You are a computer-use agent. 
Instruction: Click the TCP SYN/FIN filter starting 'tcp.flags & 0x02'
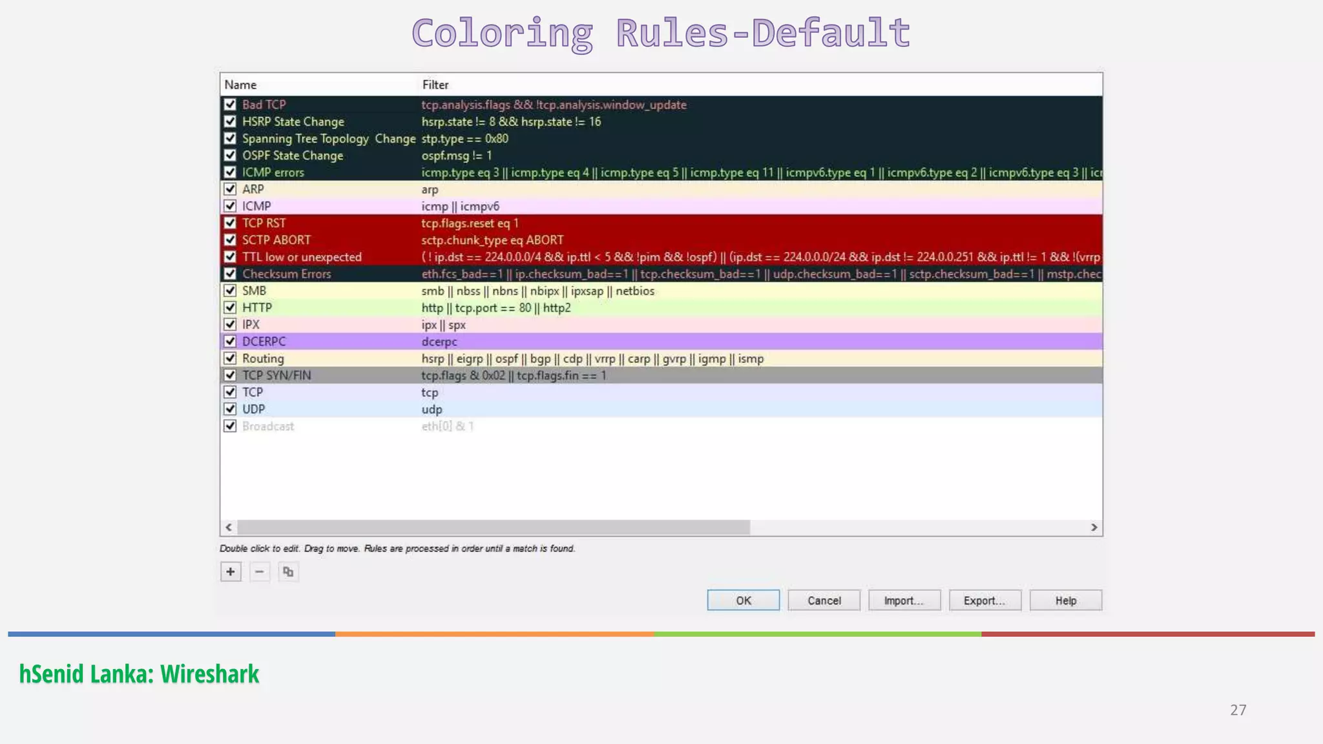pyautogui.click(x=514, y=375)
